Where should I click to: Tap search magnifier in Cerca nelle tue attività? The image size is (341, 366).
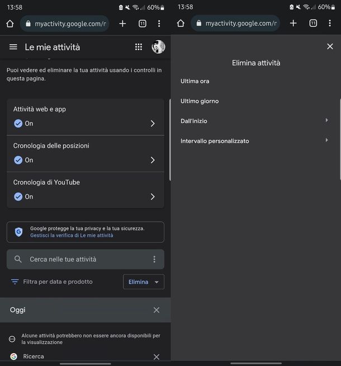[18, 259]
